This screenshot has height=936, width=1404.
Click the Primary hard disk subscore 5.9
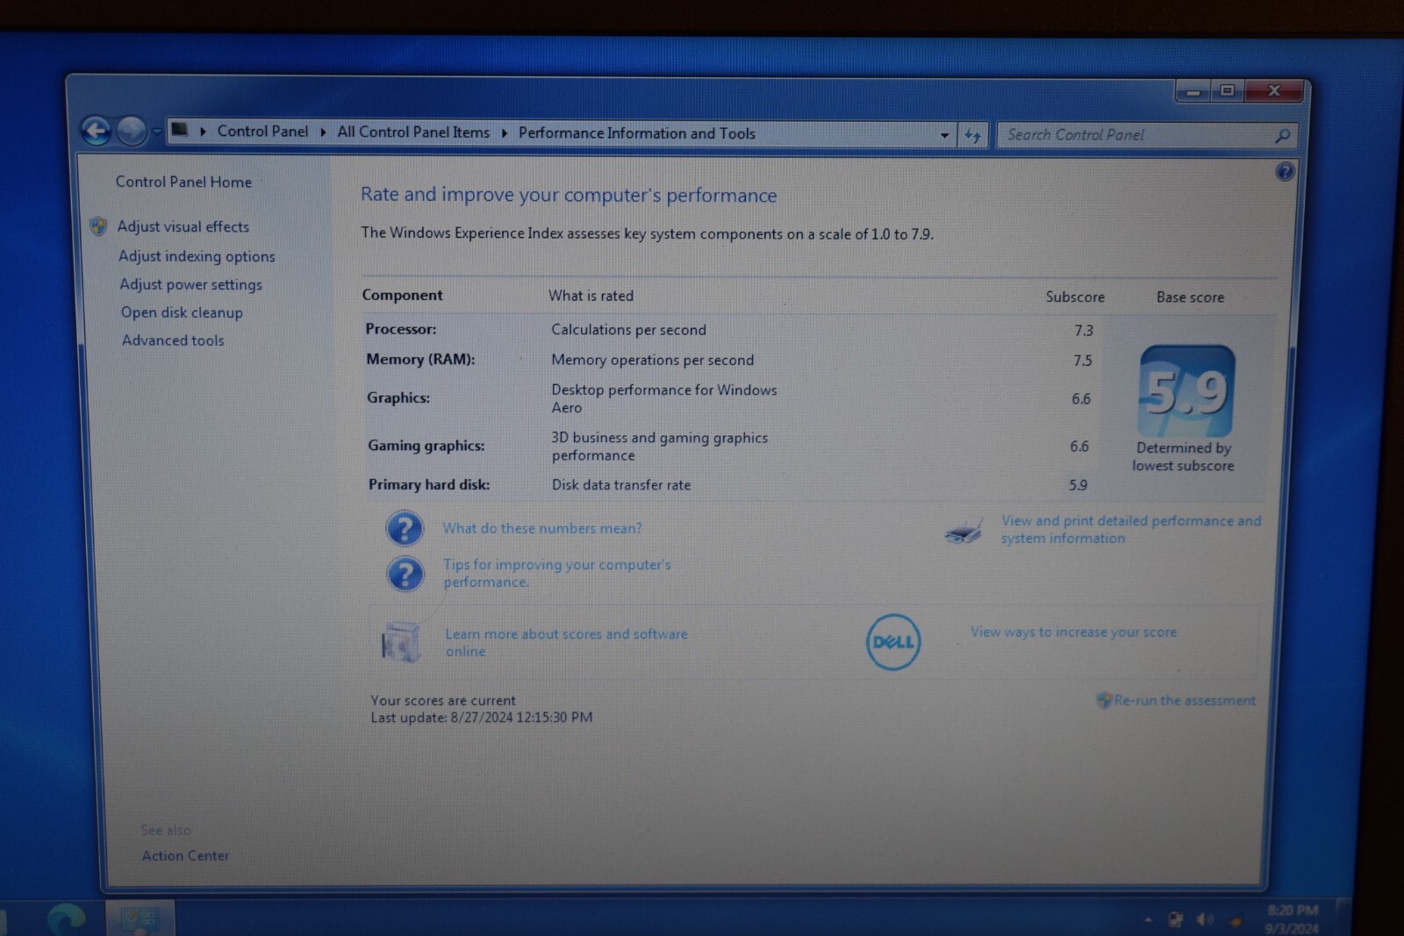(1078, 485)
